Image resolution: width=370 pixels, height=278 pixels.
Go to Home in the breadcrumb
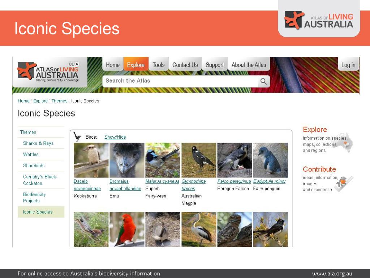point(23,101)
